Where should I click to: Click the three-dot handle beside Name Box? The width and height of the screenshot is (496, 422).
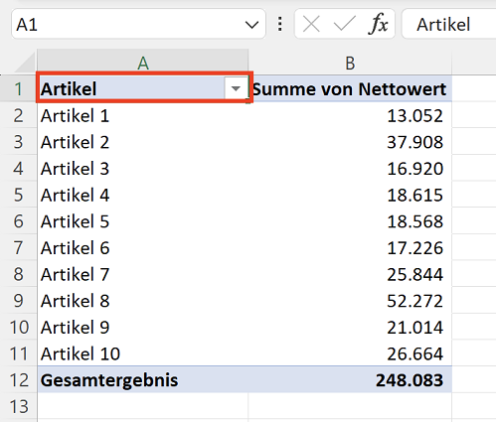tap(280, 24)
